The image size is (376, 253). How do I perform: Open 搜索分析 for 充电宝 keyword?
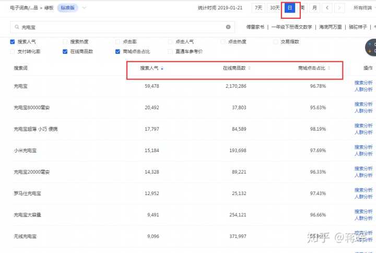tap(364, 82)
